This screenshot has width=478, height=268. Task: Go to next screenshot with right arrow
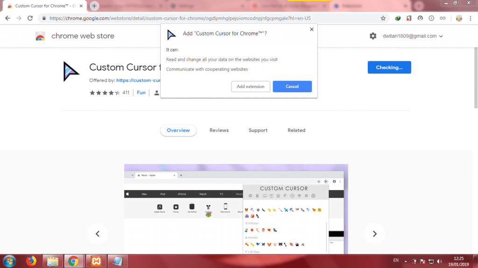[x=374, y=234]
